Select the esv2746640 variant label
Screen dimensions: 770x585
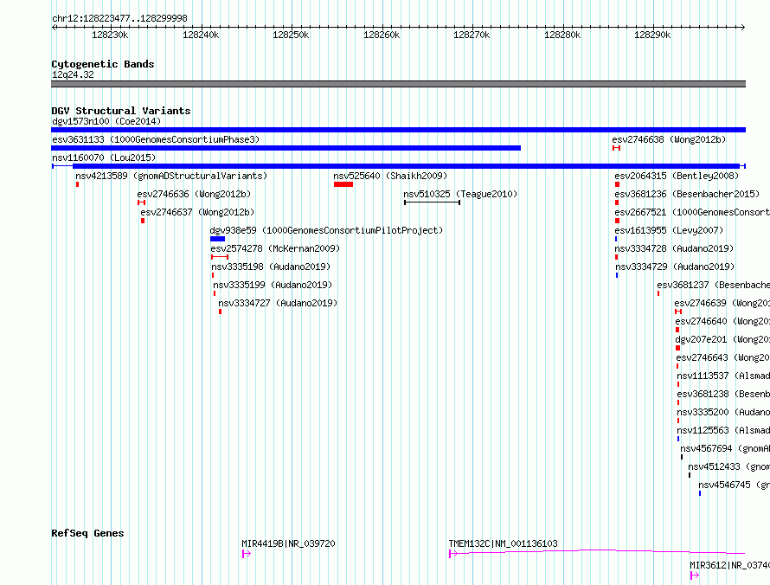(x=722, y=321)
